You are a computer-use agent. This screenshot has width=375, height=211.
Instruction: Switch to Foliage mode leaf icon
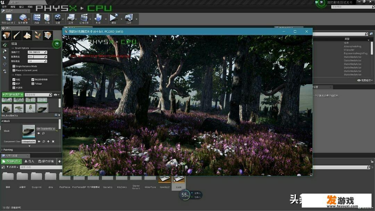tap(37, 35)
